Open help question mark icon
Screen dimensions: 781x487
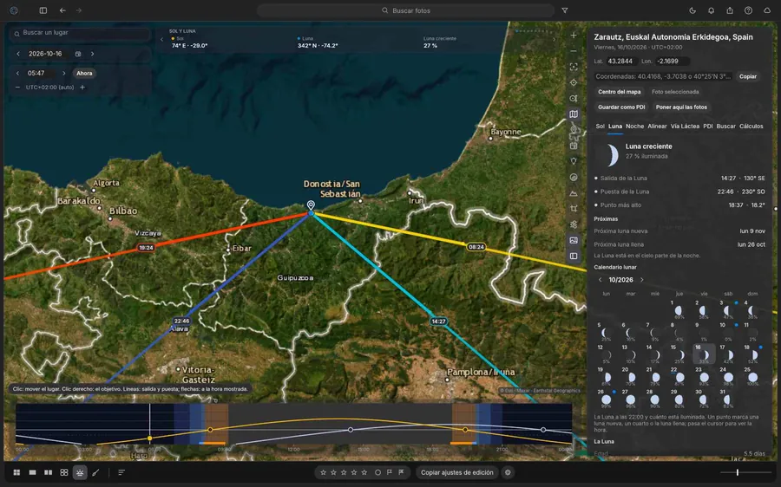[x=748, y=10]
